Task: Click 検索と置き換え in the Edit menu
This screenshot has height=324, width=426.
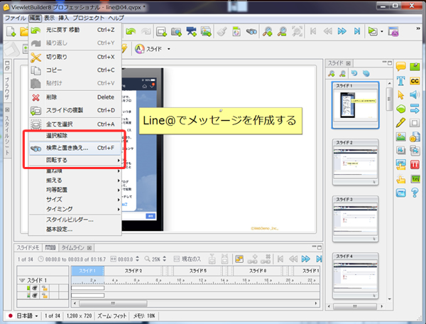Action: pos(67,148)
